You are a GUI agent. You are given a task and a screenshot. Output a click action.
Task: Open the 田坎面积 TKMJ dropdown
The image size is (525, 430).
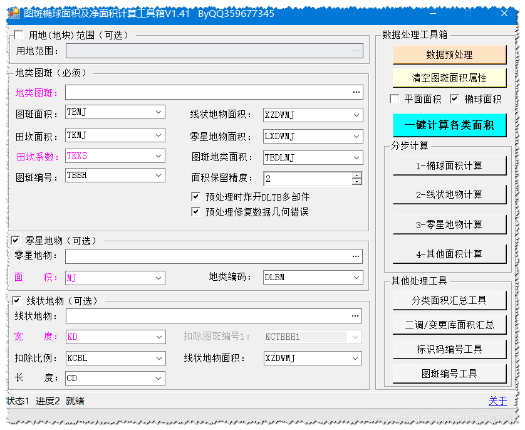tap(159, 135)
